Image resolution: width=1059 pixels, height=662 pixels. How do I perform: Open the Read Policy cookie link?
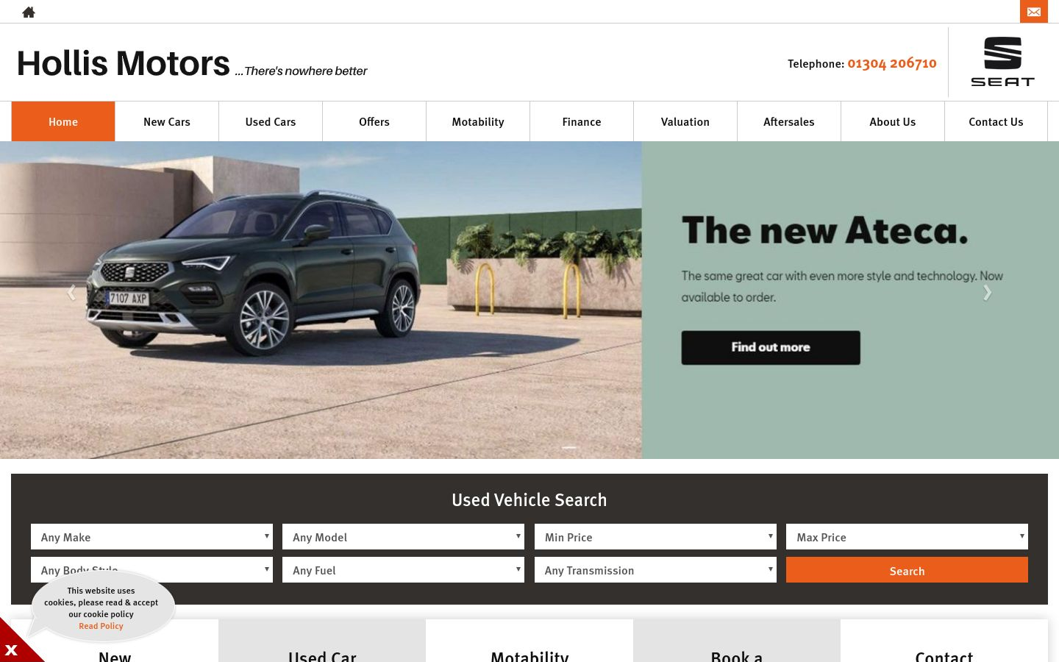[x=101, y=626]
